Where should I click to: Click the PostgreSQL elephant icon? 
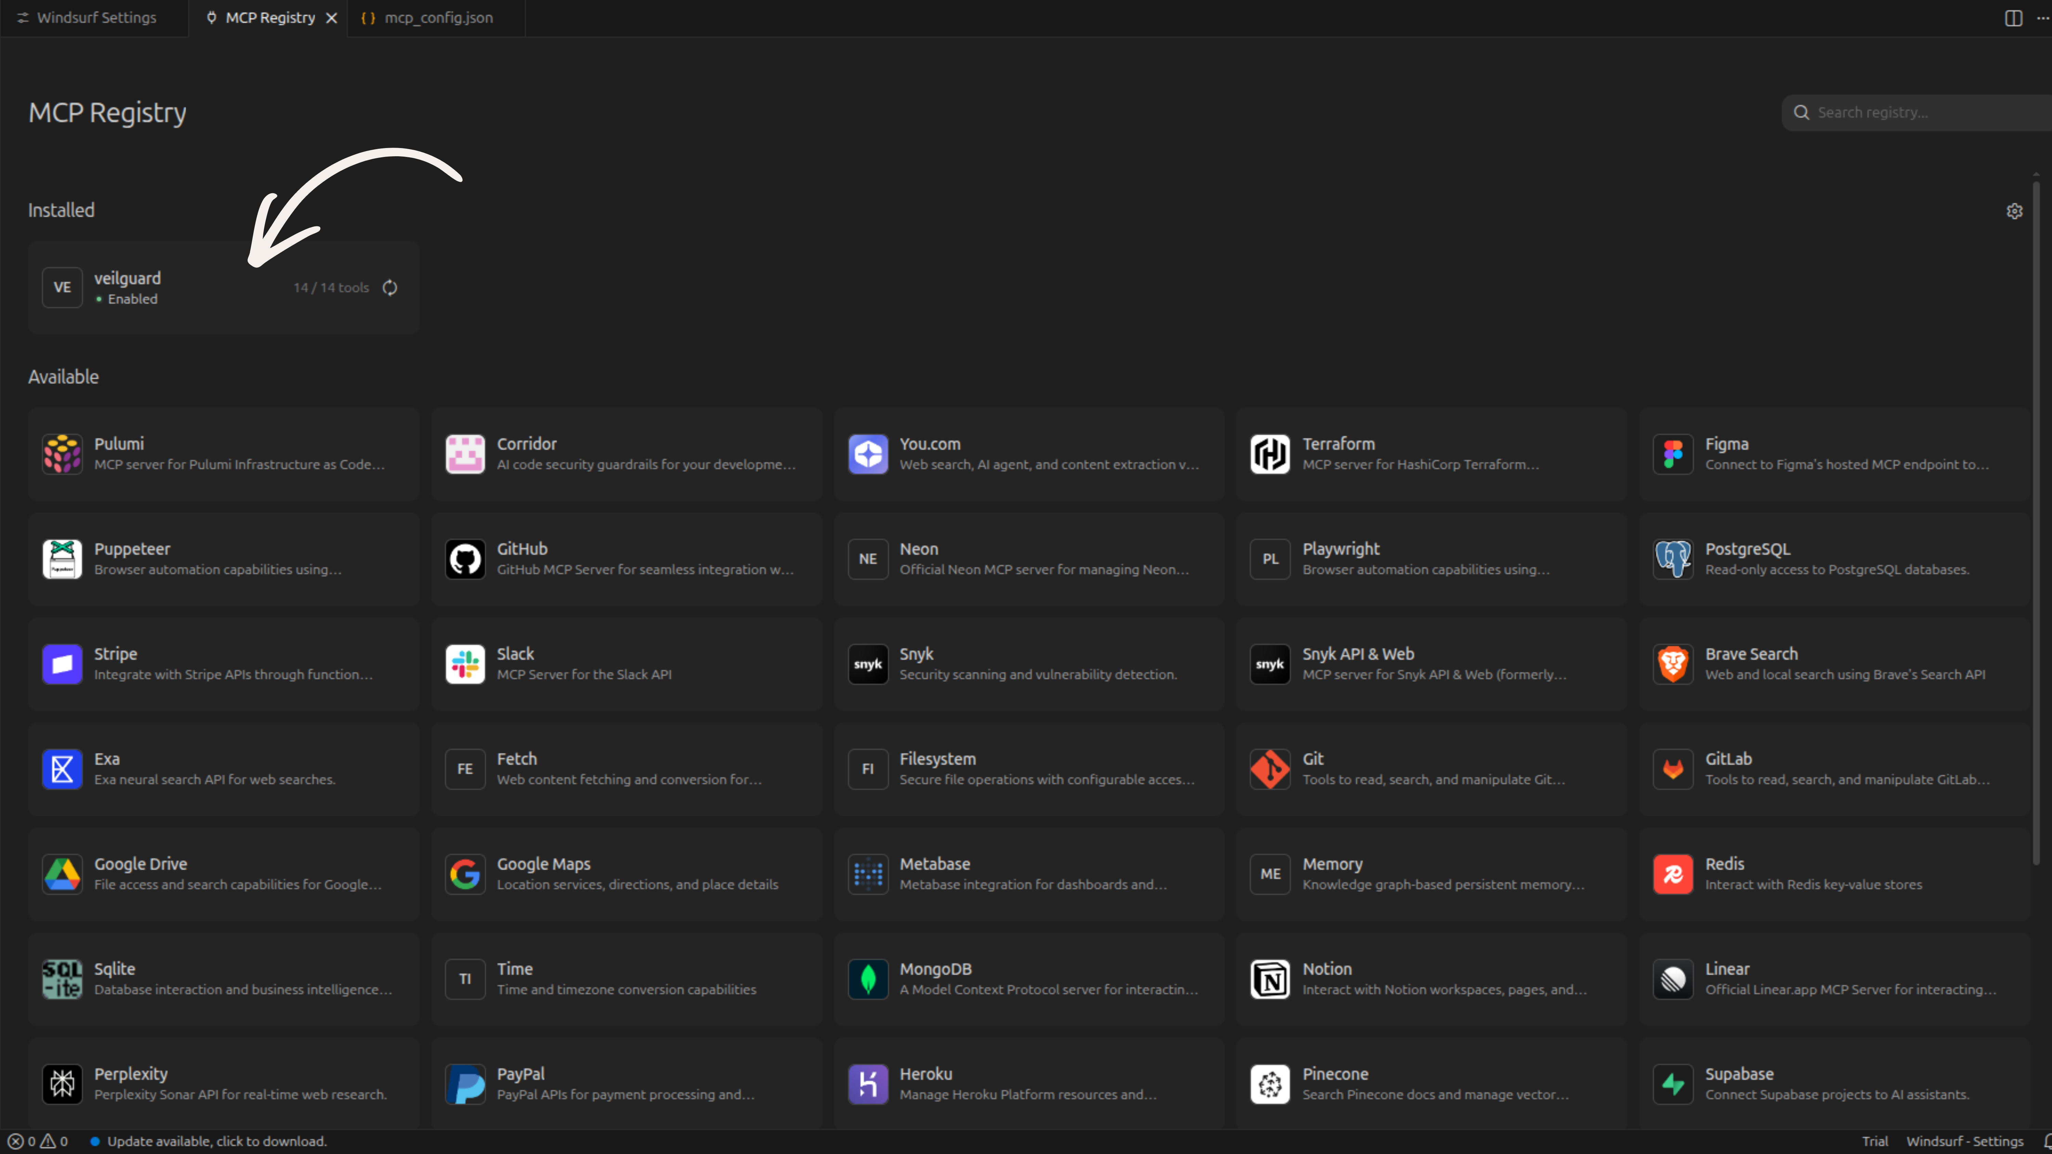(1673, 559)
